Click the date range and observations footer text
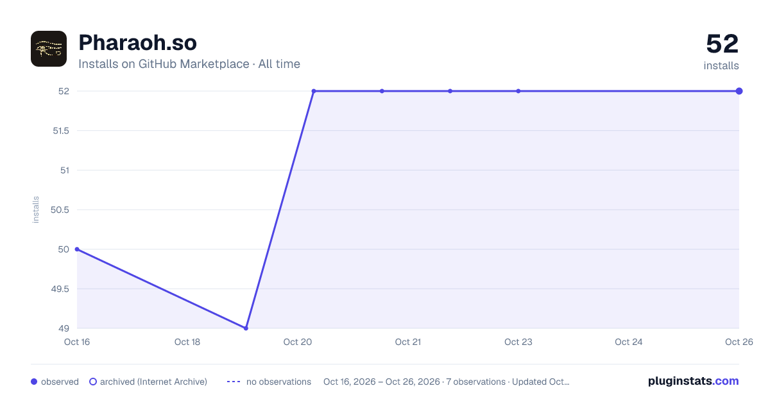Screen dimensions: 770x404 click(x=446, y=382)
